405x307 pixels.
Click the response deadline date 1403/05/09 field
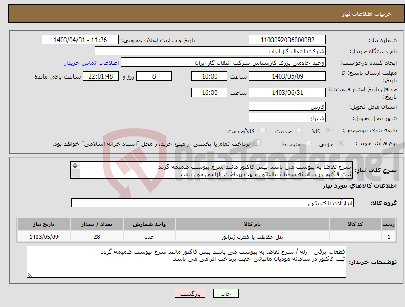[287, 76]
